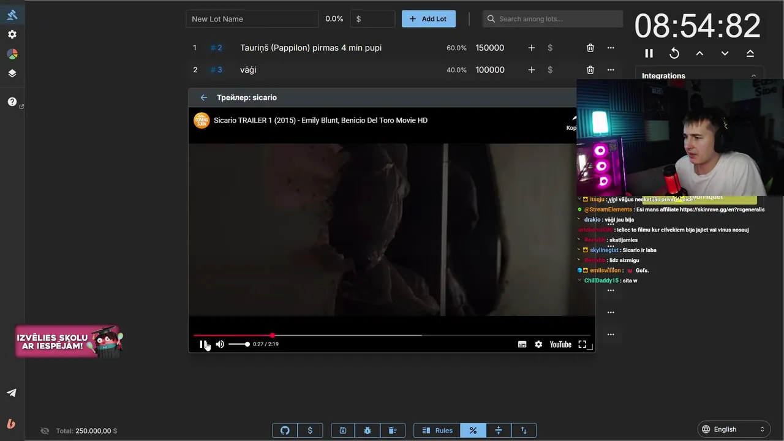This screenshot has height=441, width=784.
Task: Click the IZVĒLIES SKOLU AR IESPĒJĀM banner
Action: point(69,341)
